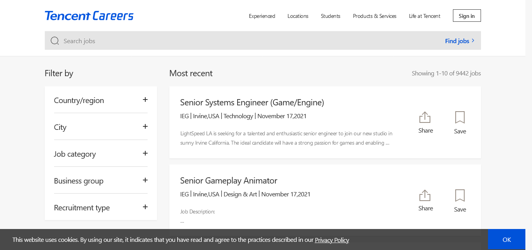
Task: Expand the Business group filter
Action: click(x=145, y=180)
